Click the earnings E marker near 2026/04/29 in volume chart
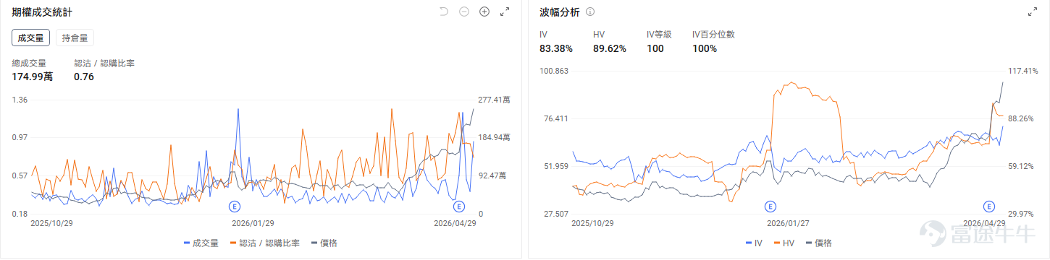Image resolution: width=1050 pixels, height=260 pixels. [458, 207]
